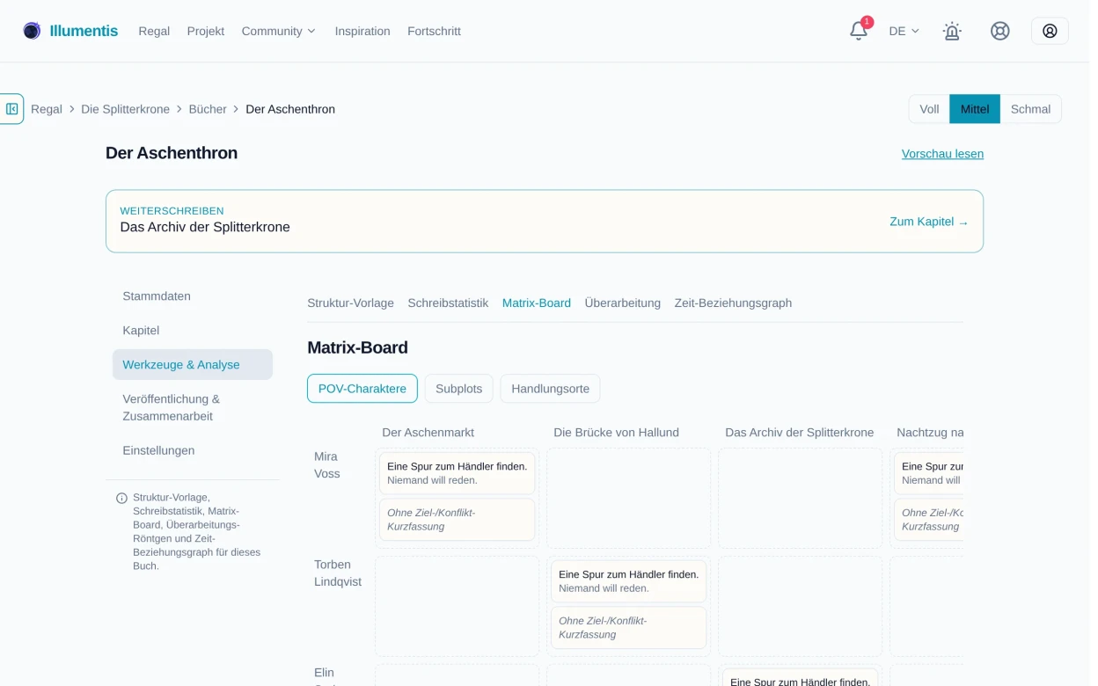Open Mira Voss card under Der Aschenmarkt
The width and height of the screenshot is (1098, 686).
click(x=457, y=473)
